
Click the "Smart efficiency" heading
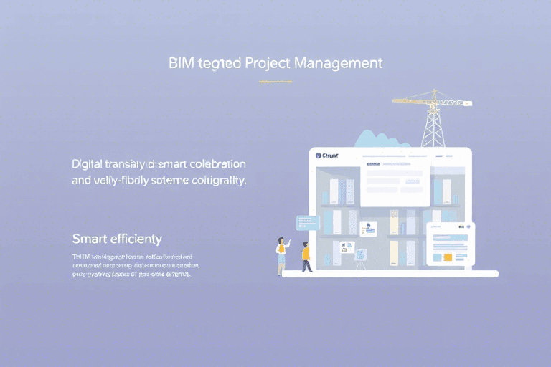pyautogui.click(x=117, y=238)
